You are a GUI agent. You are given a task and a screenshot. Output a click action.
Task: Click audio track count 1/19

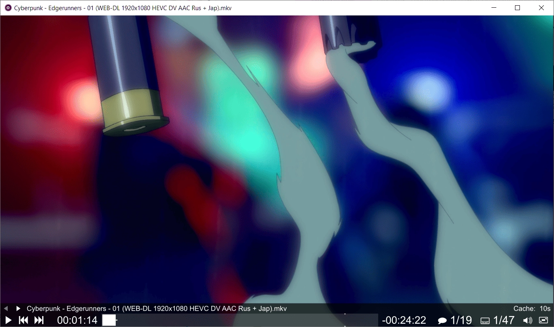point(461,320)
